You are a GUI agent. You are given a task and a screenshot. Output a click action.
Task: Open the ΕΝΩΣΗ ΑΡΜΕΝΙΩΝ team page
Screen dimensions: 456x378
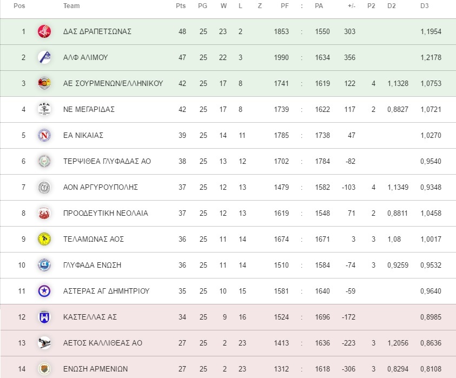click(95, 369)
